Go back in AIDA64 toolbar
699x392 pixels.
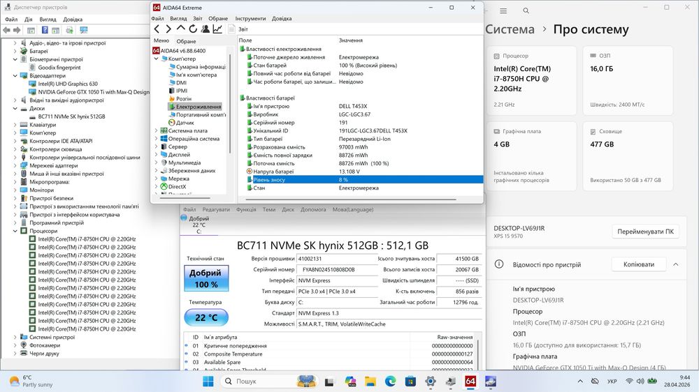pos(157,29)
